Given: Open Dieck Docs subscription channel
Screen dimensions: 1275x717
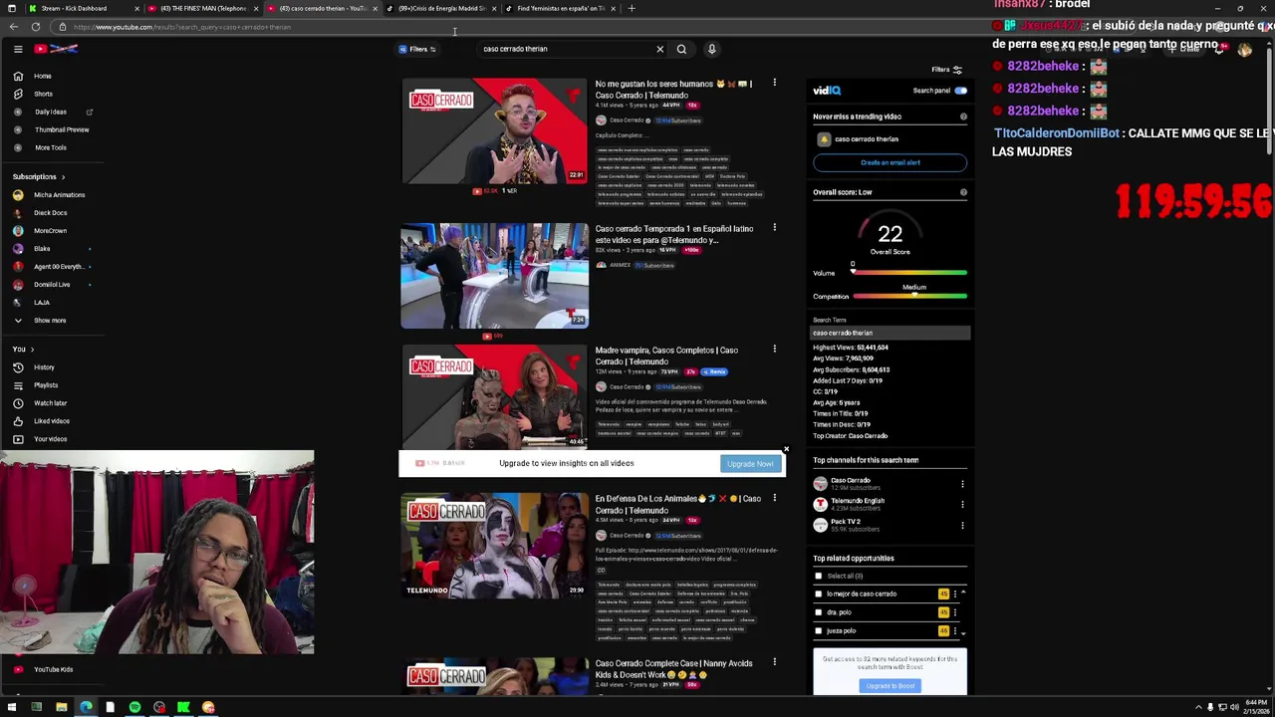Looking at the screenshot, I should click(50, 213).
